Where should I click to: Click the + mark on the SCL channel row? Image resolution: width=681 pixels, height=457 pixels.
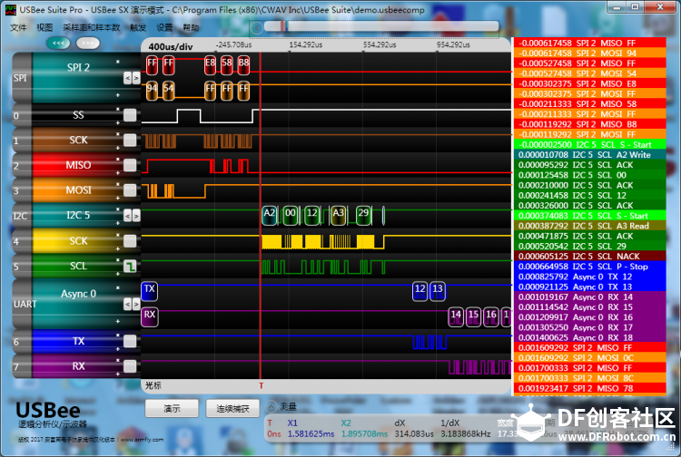[118, 274]
